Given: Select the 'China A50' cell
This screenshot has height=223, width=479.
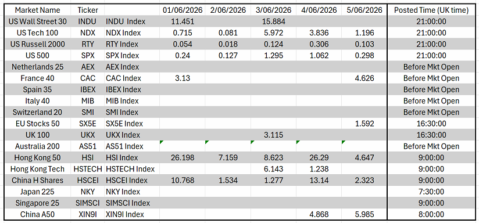Looking at the screenshot, I should tap(38, 214).
